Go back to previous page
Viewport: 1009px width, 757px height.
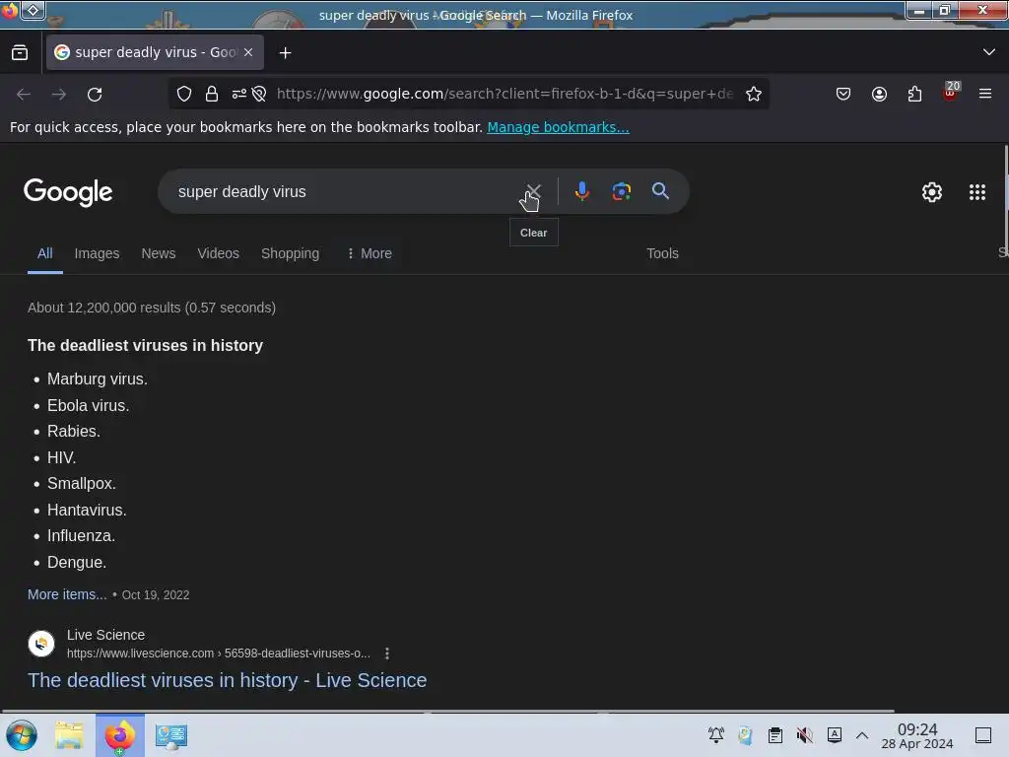tap(24, 95)
